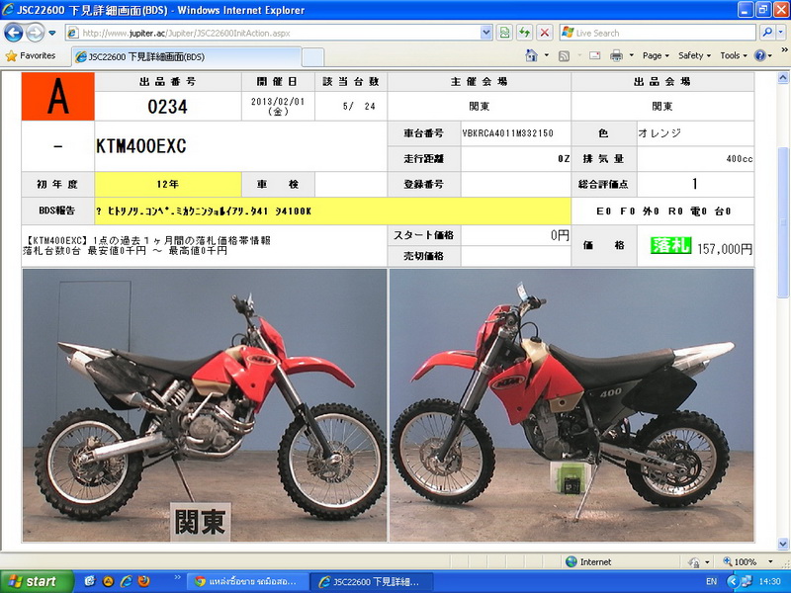Select the date 2013/02/01
The height and width of the screenshot is (593, 791).
pos(278,102)
